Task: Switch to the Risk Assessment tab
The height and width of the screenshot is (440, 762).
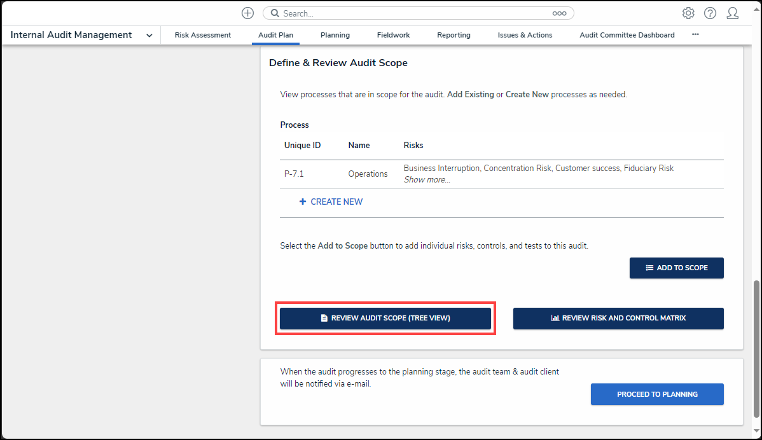Action: point(203,36)
